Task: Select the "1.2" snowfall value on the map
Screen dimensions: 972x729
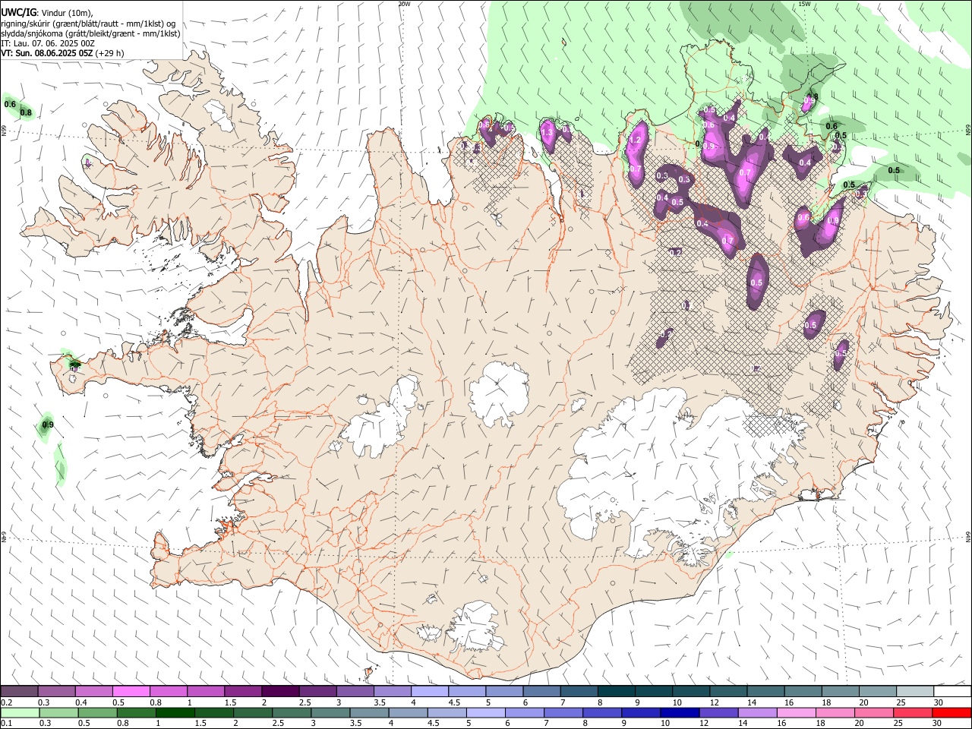Action: point(636,140)
